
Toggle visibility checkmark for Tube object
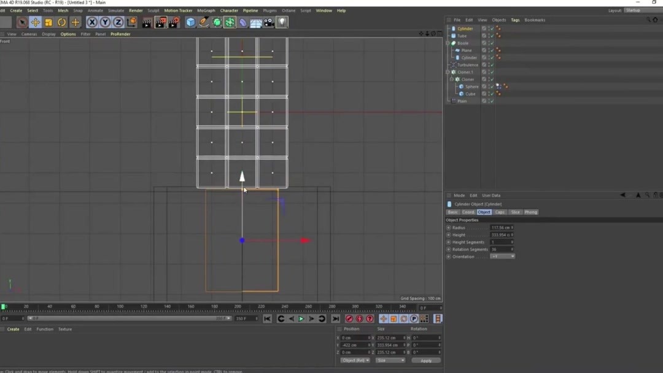pyautogui.click(x=491, y=36)
